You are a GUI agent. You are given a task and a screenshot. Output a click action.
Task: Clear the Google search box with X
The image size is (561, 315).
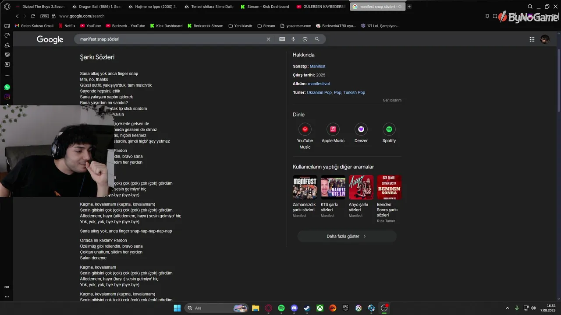pos(269,39)
